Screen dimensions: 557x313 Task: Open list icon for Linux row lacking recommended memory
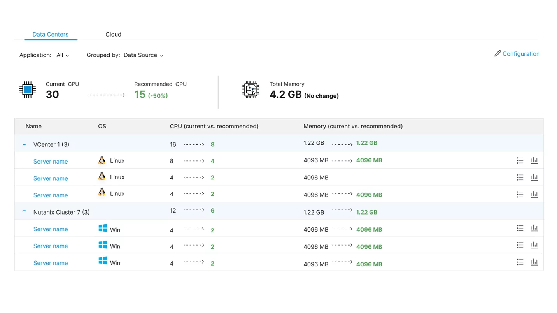click(520, 177)
